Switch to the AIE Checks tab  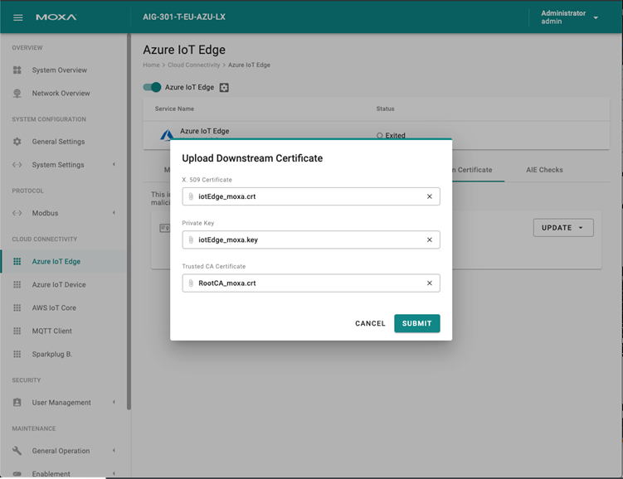point(544,170)
